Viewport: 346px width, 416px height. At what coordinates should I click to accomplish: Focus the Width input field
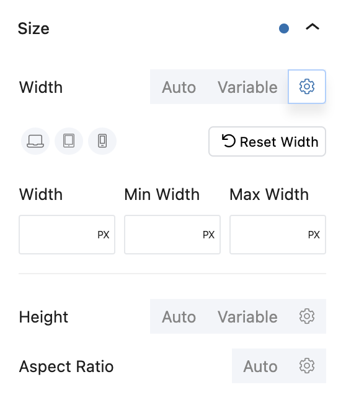67,235
